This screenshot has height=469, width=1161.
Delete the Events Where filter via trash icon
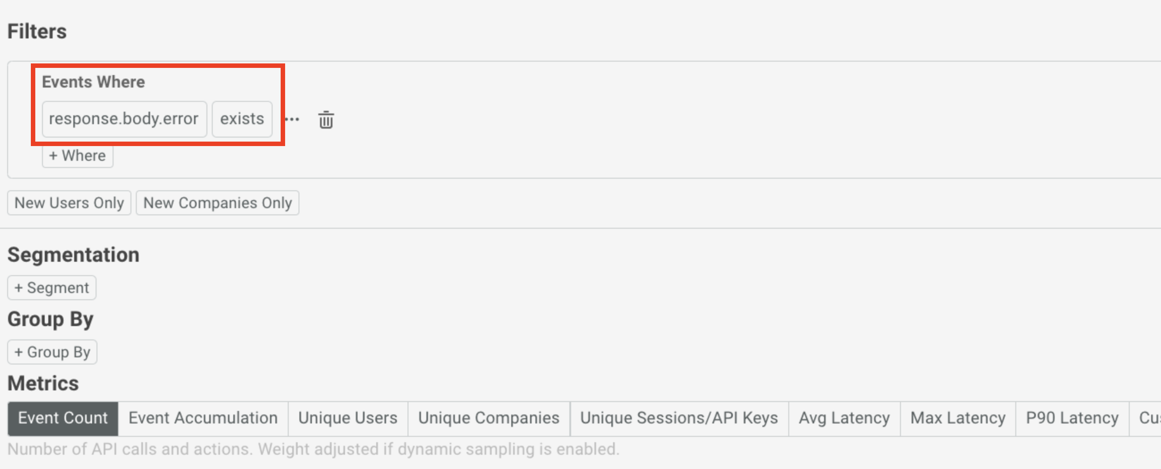[326, 120]
